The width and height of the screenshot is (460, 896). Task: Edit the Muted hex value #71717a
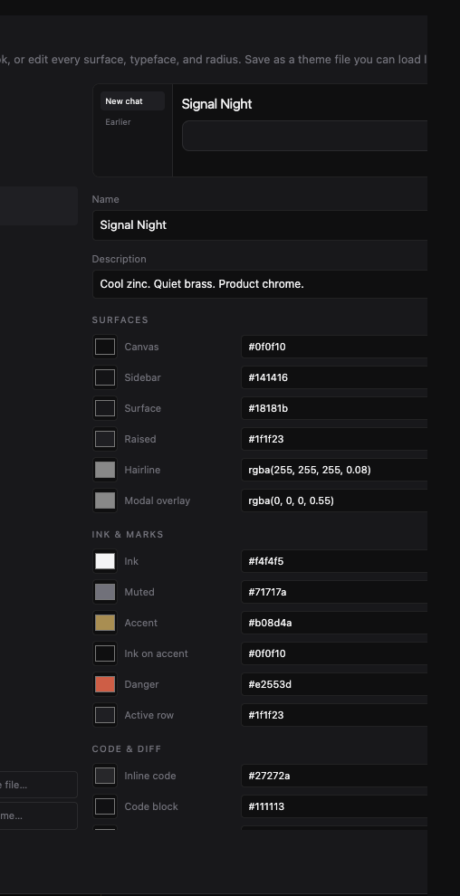(334, 593)
